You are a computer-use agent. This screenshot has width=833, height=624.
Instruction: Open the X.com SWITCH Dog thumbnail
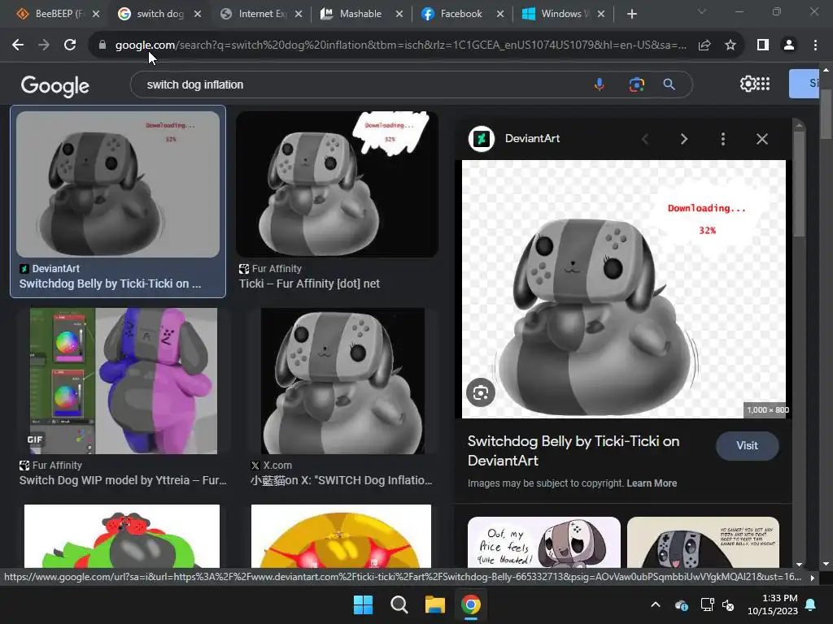tap(342, 381)
